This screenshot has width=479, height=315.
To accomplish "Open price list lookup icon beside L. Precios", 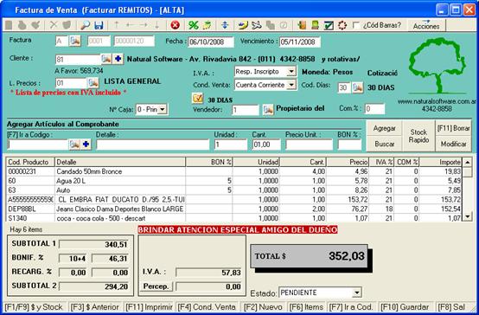I will 93,82.
